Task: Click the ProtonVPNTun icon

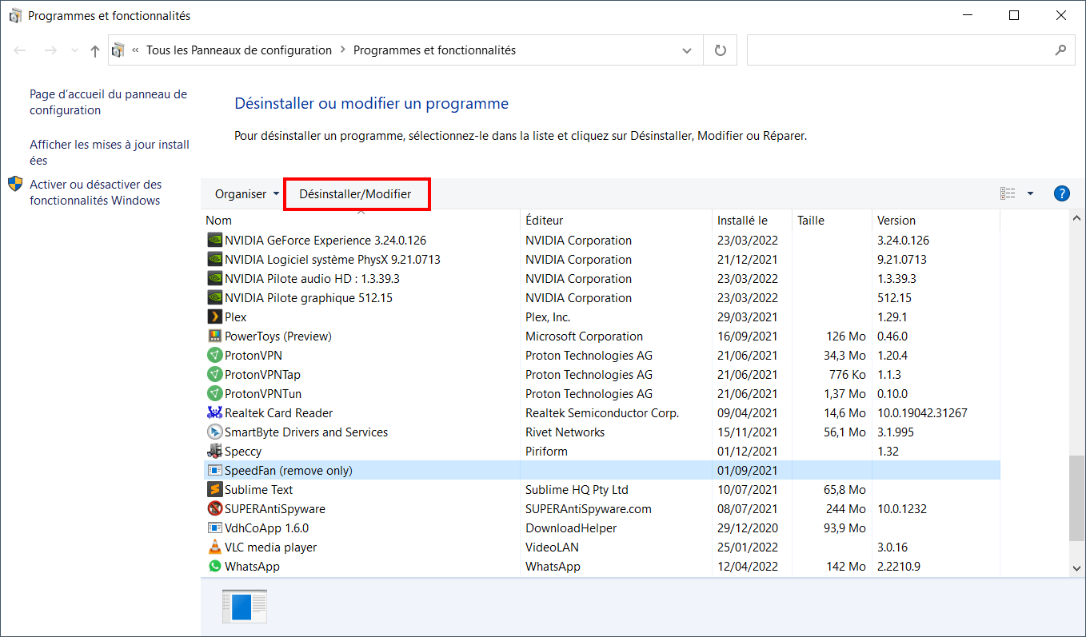Action: coord(214,394)
